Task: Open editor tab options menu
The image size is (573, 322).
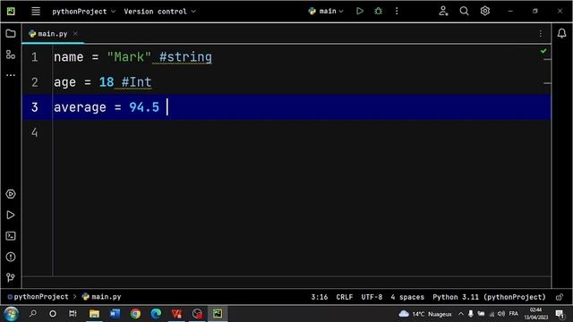Action: tap(541, 34)
